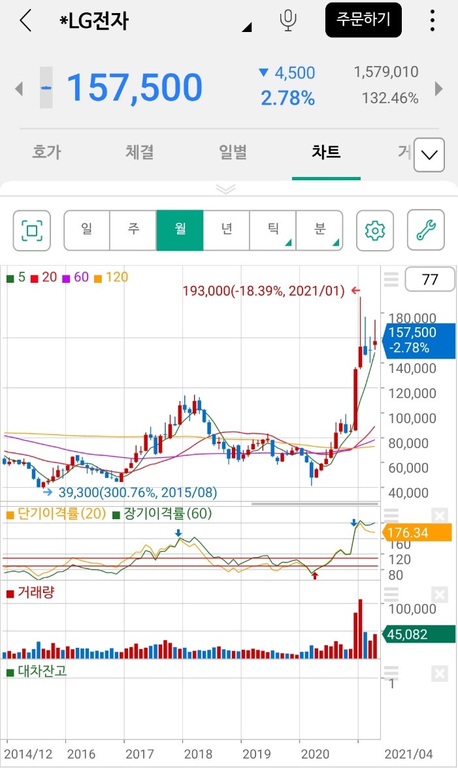
Task: Close the 거래량 volume panel
Action: (x=440, y=594)
